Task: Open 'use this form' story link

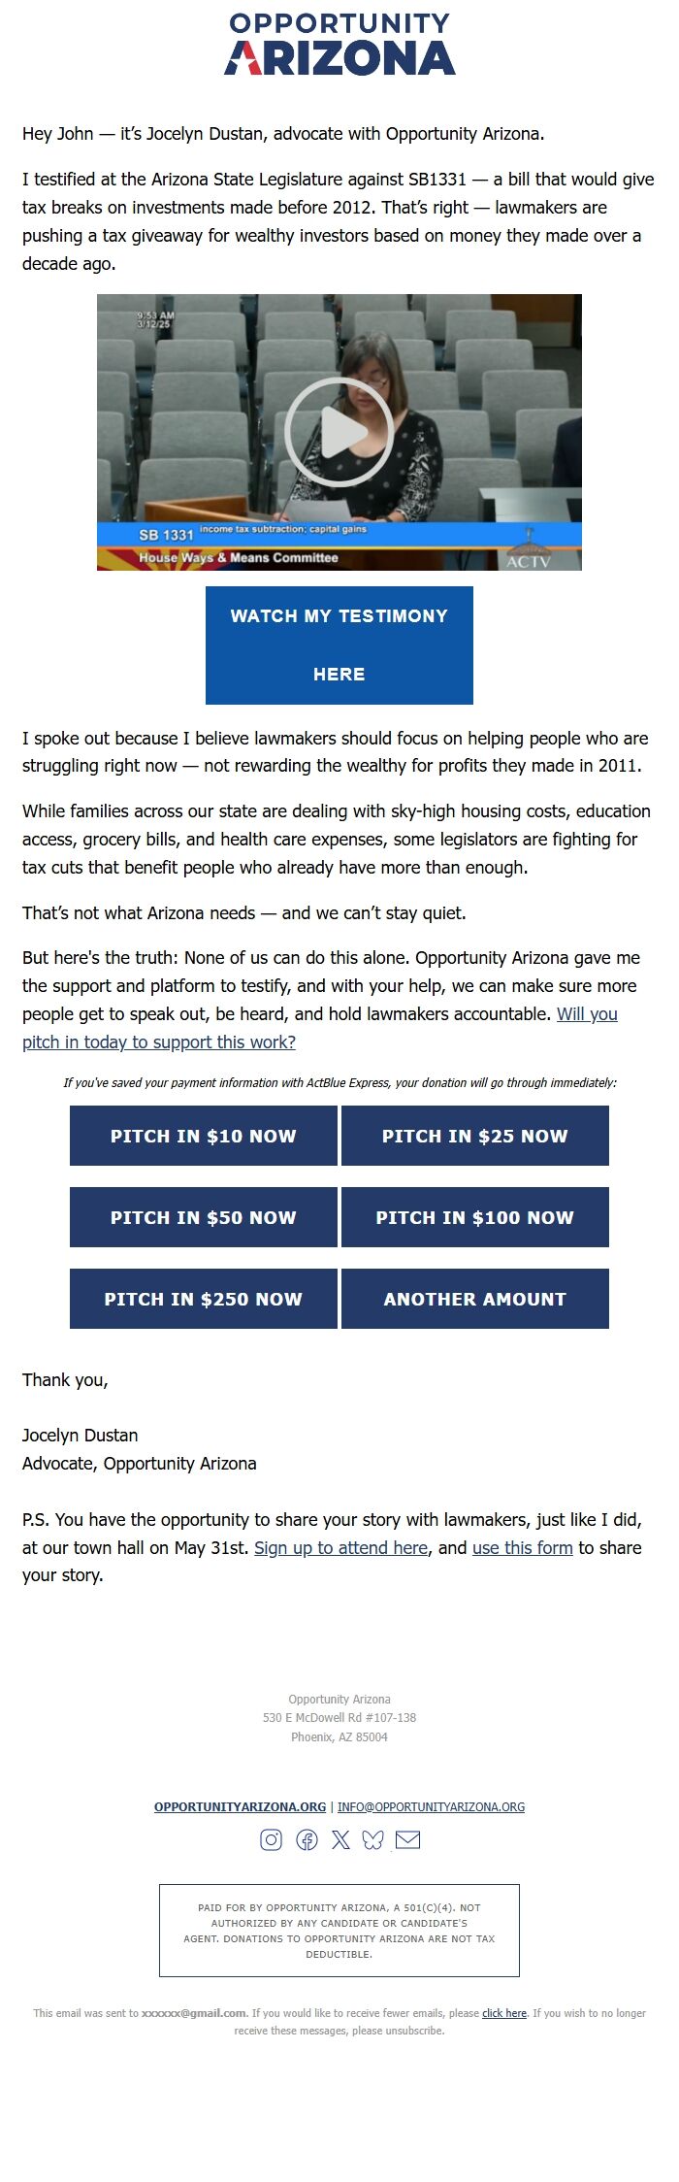Action: coord(520,1547)
